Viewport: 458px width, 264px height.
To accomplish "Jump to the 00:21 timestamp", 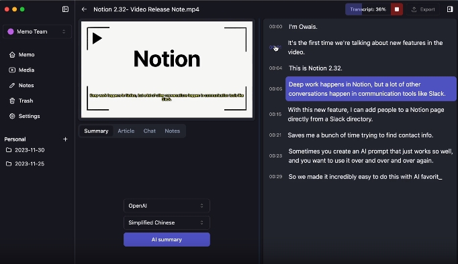I will click(275, 135).
